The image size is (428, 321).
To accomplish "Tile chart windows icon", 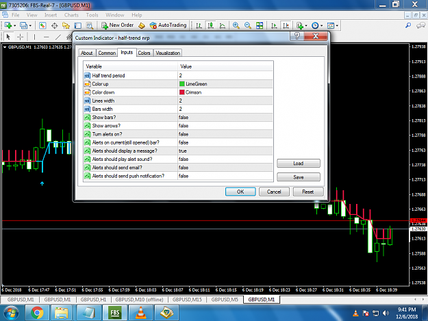I will (x=260, y=25).
